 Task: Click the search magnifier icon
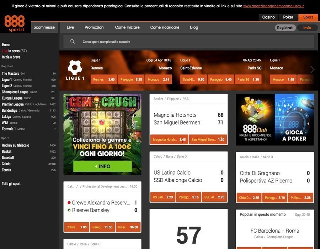(73, 41)
